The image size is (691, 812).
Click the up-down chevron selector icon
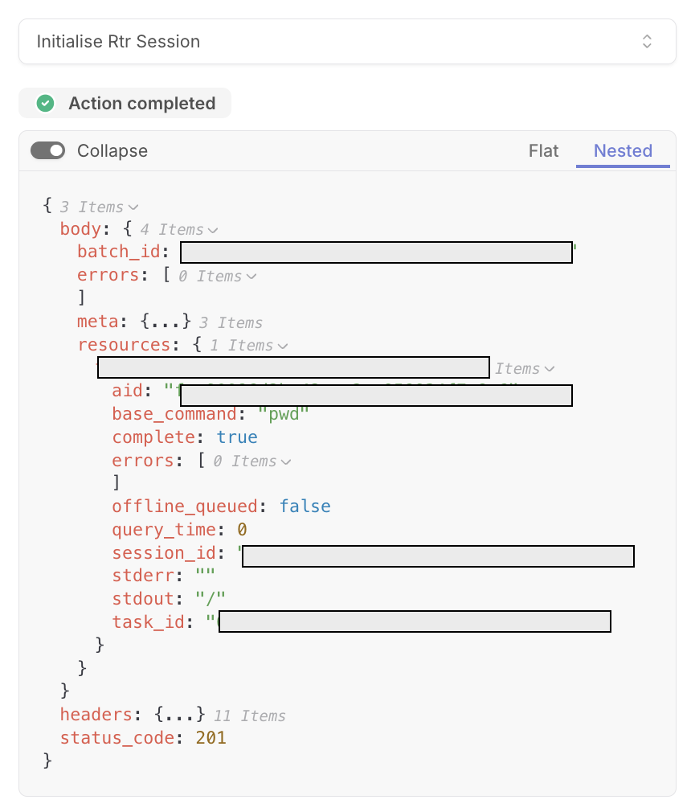click(647, 42)
